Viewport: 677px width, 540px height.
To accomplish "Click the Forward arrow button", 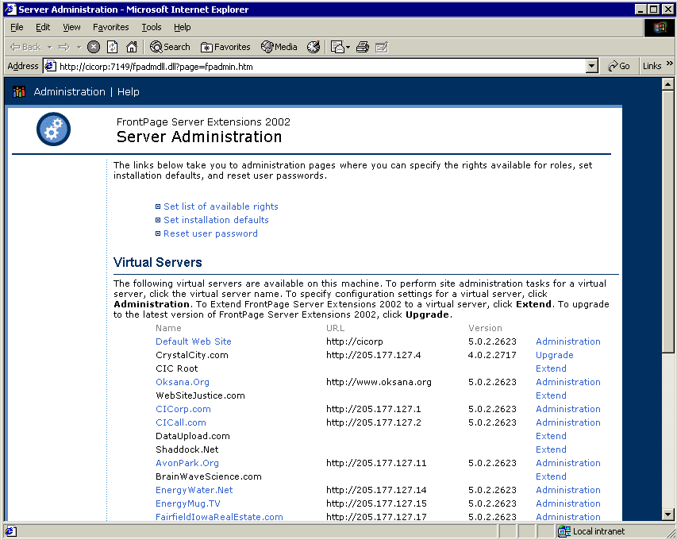I will click(64, 47).
